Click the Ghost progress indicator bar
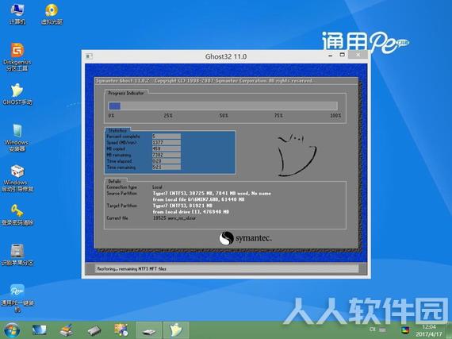This screenshot has height=339, width=452. [x=223, y=106]
